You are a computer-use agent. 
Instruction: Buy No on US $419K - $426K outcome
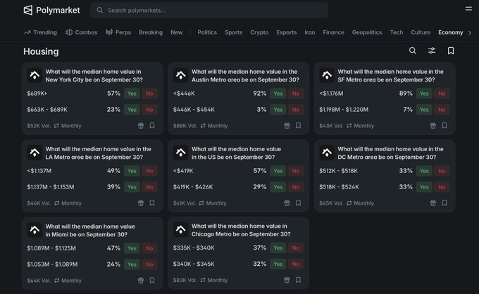296,187
